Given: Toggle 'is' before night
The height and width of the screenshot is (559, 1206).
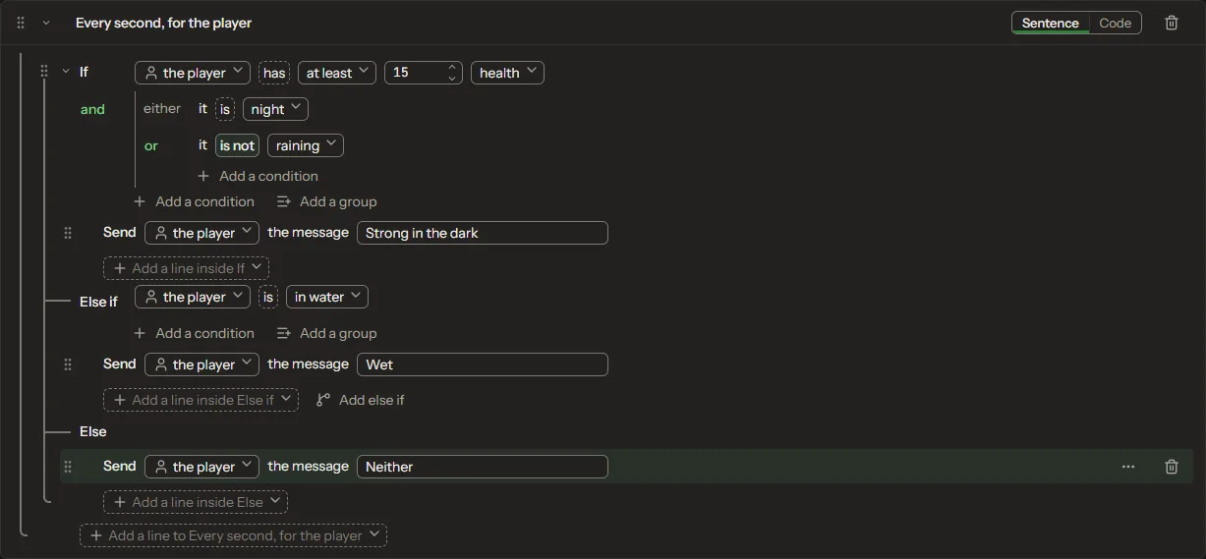Looking at the screenshot, I should (x=225, y=109).
